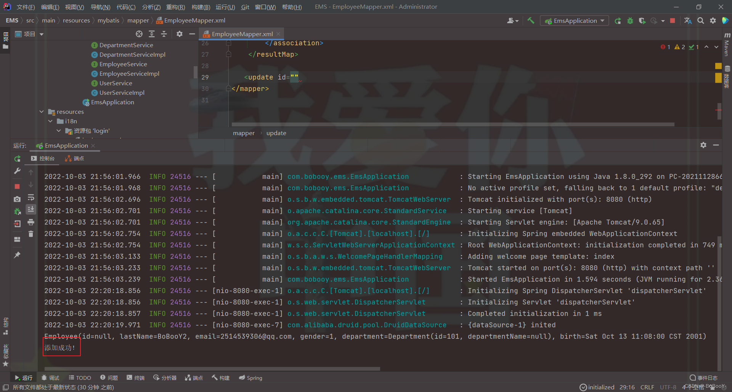Open run panel settings gear
Screen dimensions: 732x392
click(x=703, y=145)
